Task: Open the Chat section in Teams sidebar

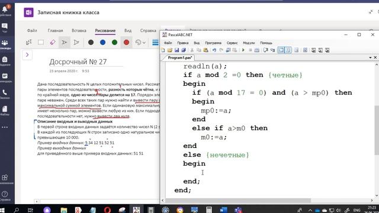Action: pyautogui.click(x=5, y=28)
